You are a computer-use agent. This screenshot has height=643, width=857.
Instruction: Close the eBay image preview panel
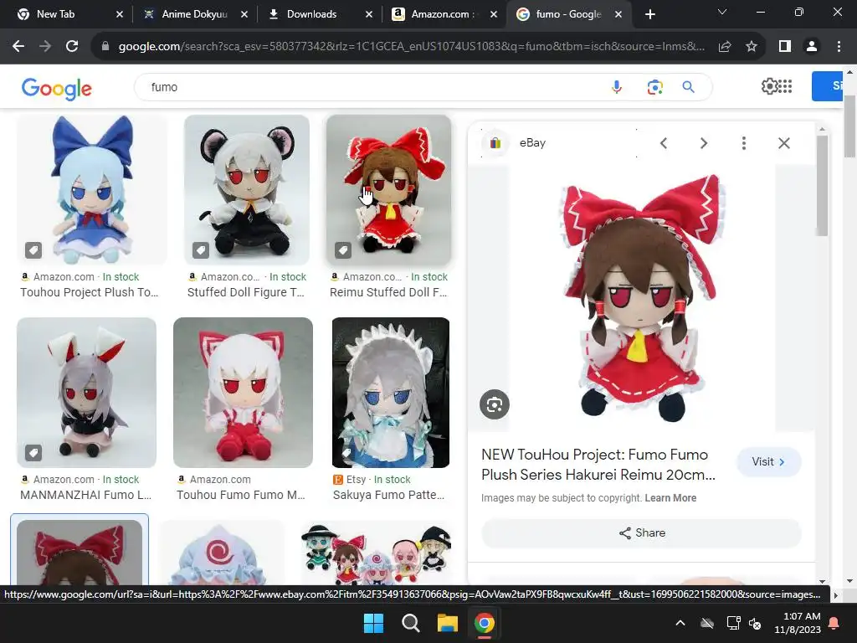click(783, 143)
